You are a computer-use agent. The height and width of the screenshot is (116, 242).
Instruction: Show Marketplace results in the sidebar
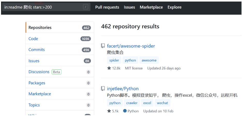click(x=60, y=94)
